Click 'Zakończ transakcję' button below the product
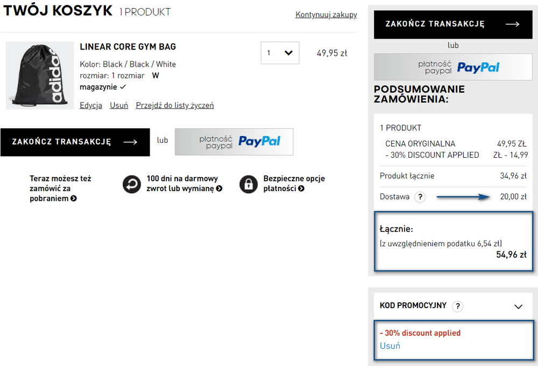Image resolution: width=538 pixels, height=366 pixels. tap(75, 142)
